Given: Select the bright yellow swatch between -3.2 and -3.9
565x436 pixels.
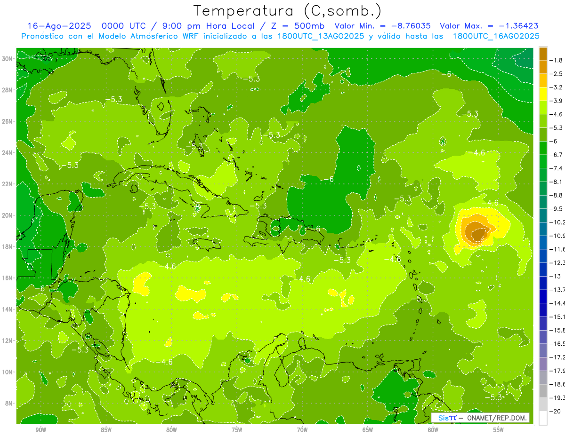Looking at the screenshot, I should pos(543,94).
